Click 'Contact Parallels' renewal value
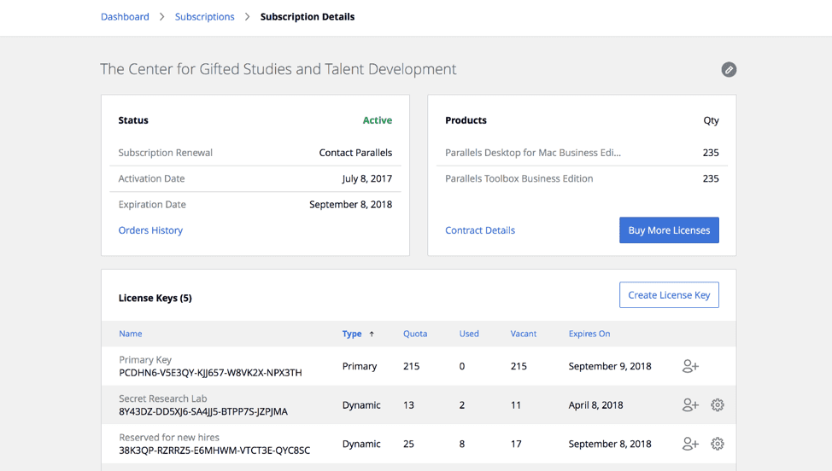832x471 pixels. tap(355, 153)
